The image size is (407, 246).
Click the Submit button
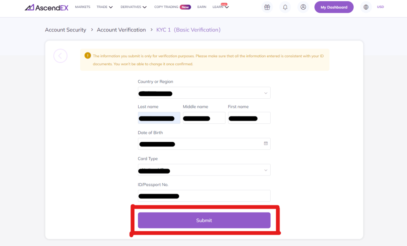(204, 220)
